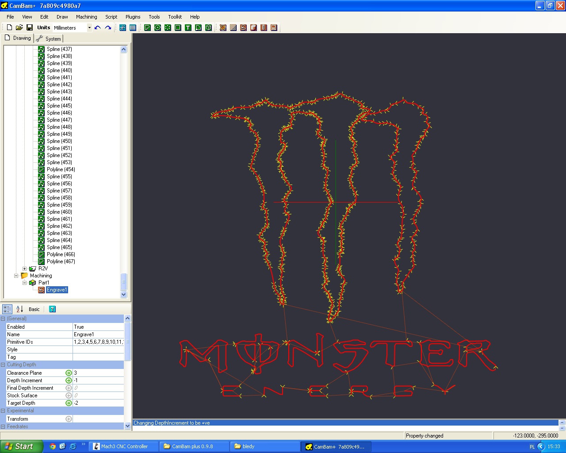This screenshot has width=566, height=453.
Task: Select the Polyline draw tool
Action: (x=147, y=27)
